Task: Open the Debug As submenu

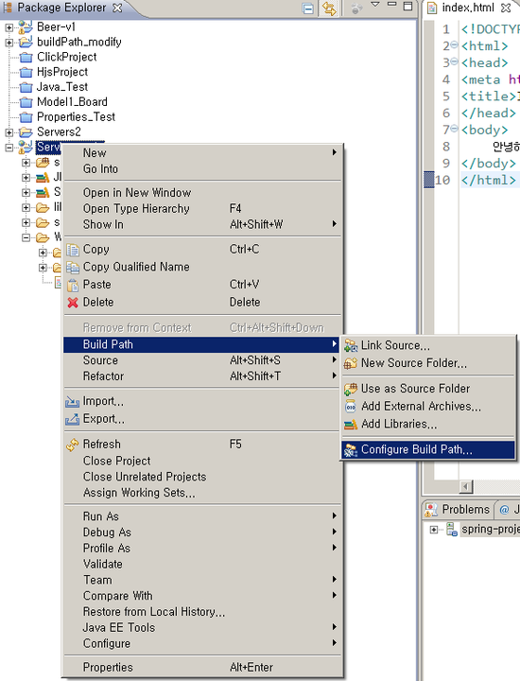Action: (201, 533)
